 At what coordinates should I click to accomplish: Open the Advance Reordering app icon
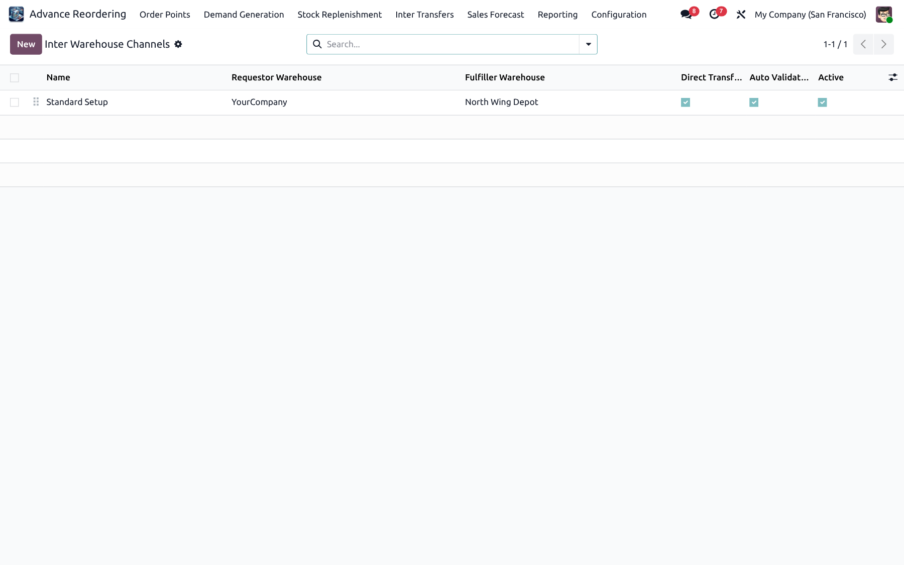16,14
